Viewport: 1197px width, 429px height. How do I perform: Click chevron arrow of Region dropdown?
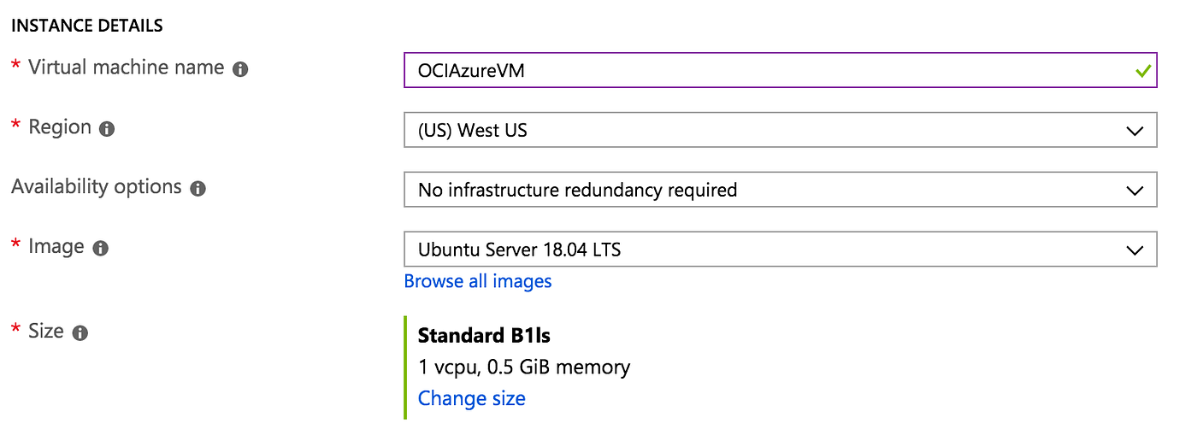click(x=1135, y=131)
